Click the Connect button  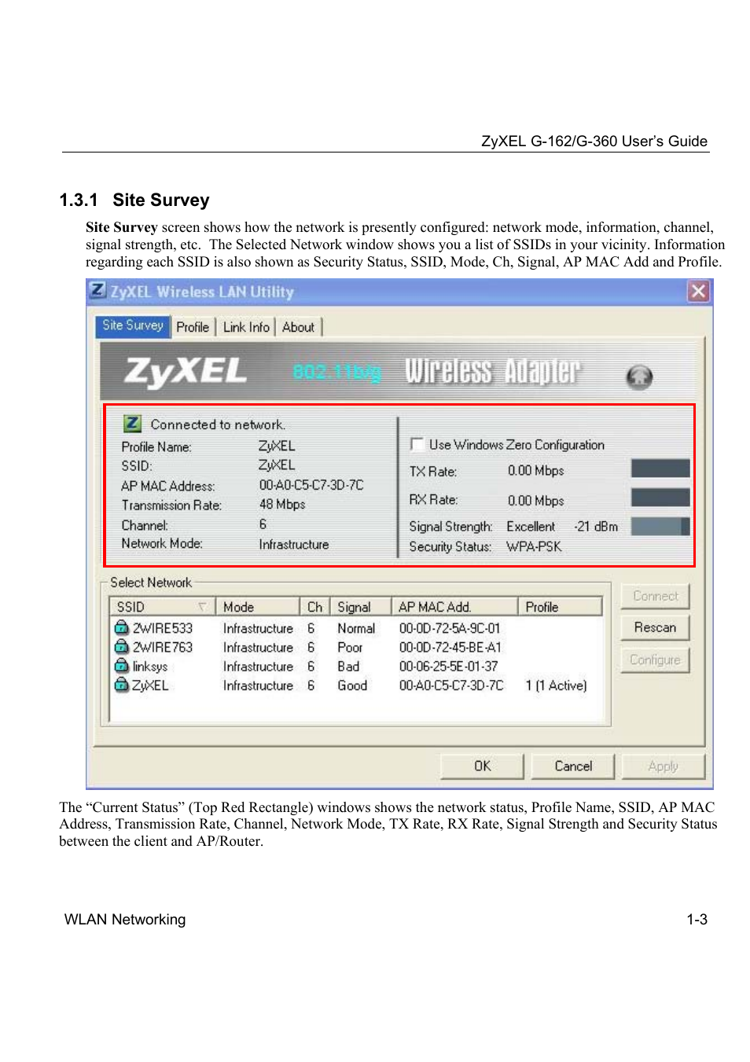[x=655, y=596]
